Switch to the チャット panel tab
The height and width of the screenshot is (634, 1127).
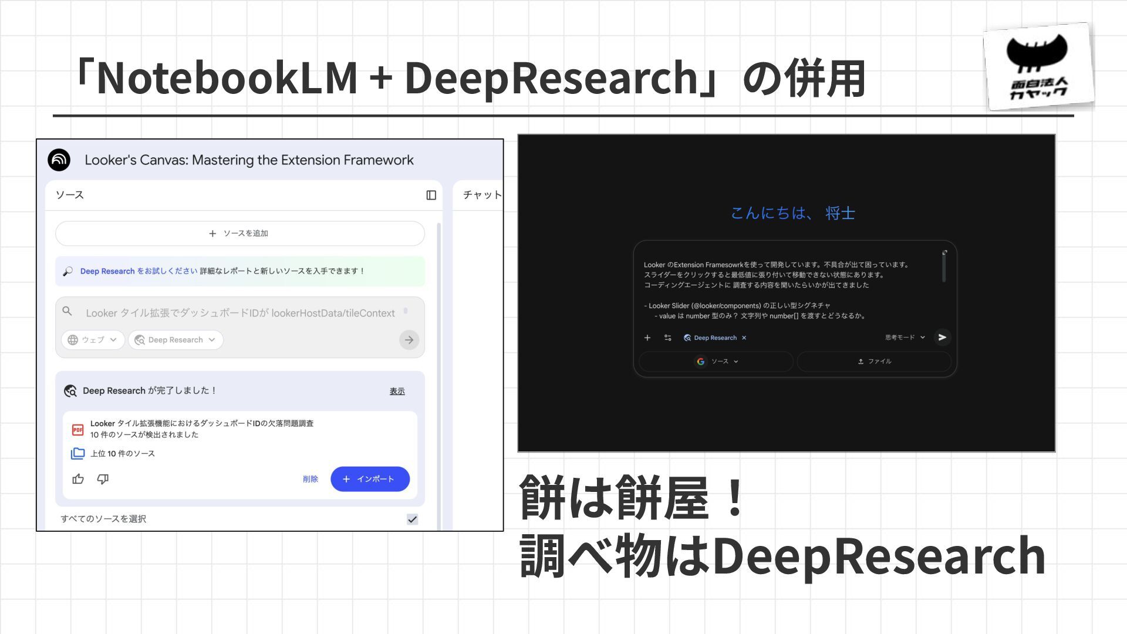pos(482,195)
